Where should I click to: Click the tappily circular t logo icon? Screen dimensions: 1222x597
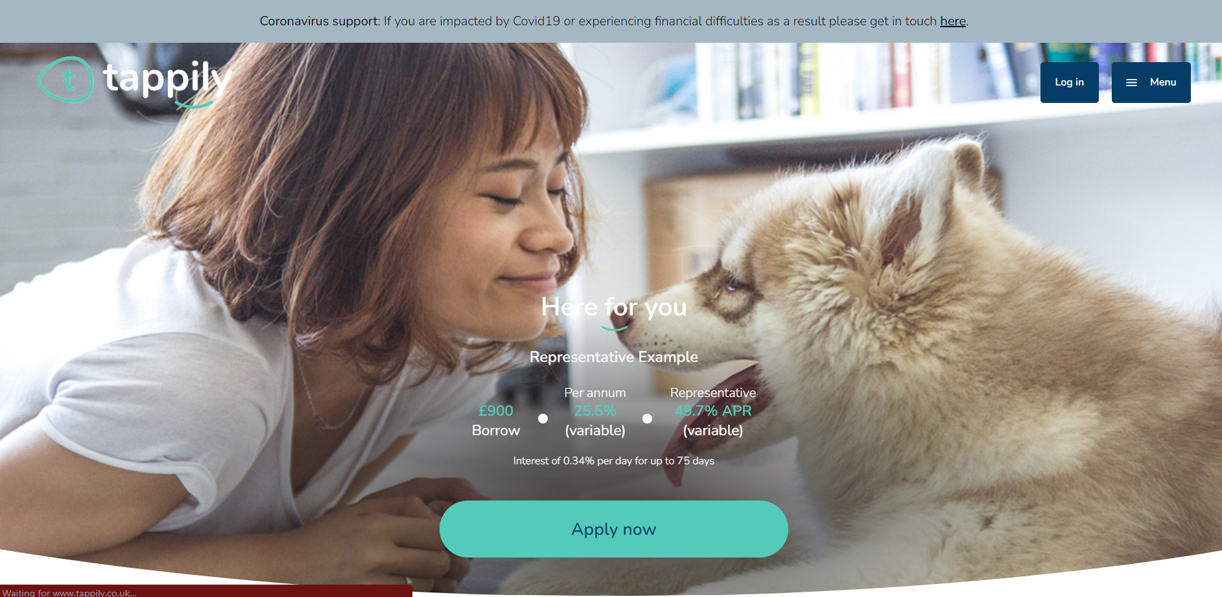(x=65, y=80)
